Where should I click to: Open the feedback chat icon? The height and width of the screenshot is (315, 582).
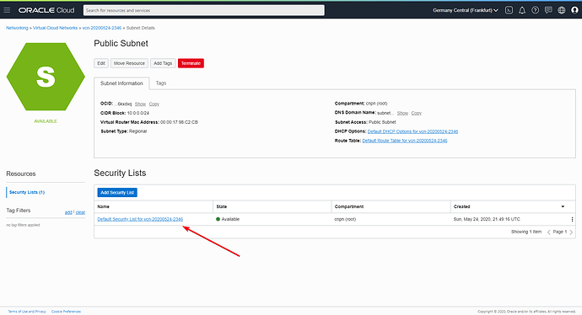(x=548, y=10)
